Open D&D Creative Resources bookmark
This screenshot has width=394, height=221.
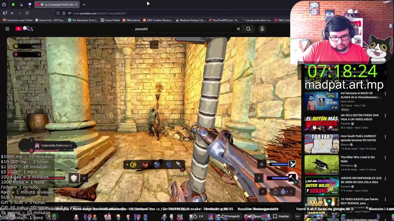pyautogui.click(x=158, y=20)
